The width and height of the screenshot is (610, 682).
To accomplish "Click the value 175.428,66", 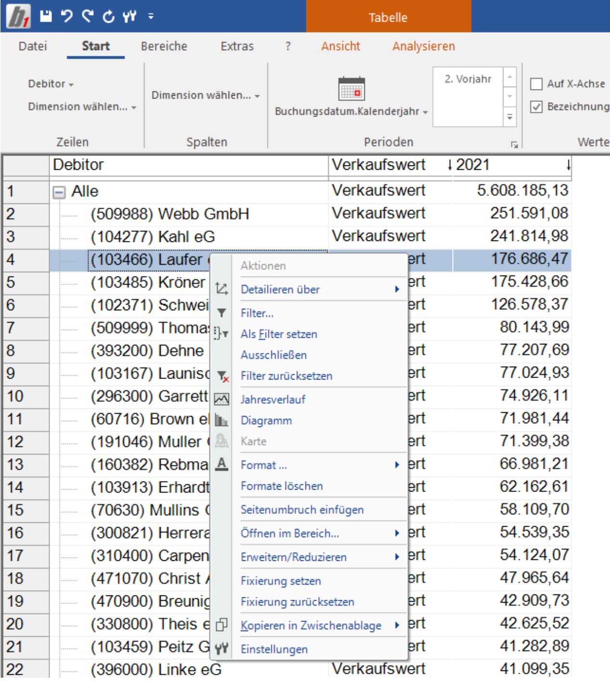I will 529,281.
